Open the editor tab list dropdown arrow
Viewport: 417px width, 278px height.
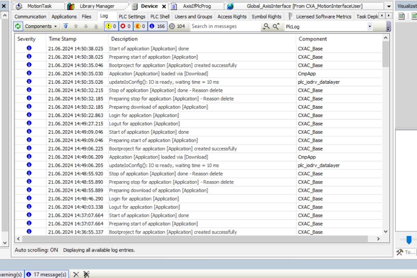[389, 6]
